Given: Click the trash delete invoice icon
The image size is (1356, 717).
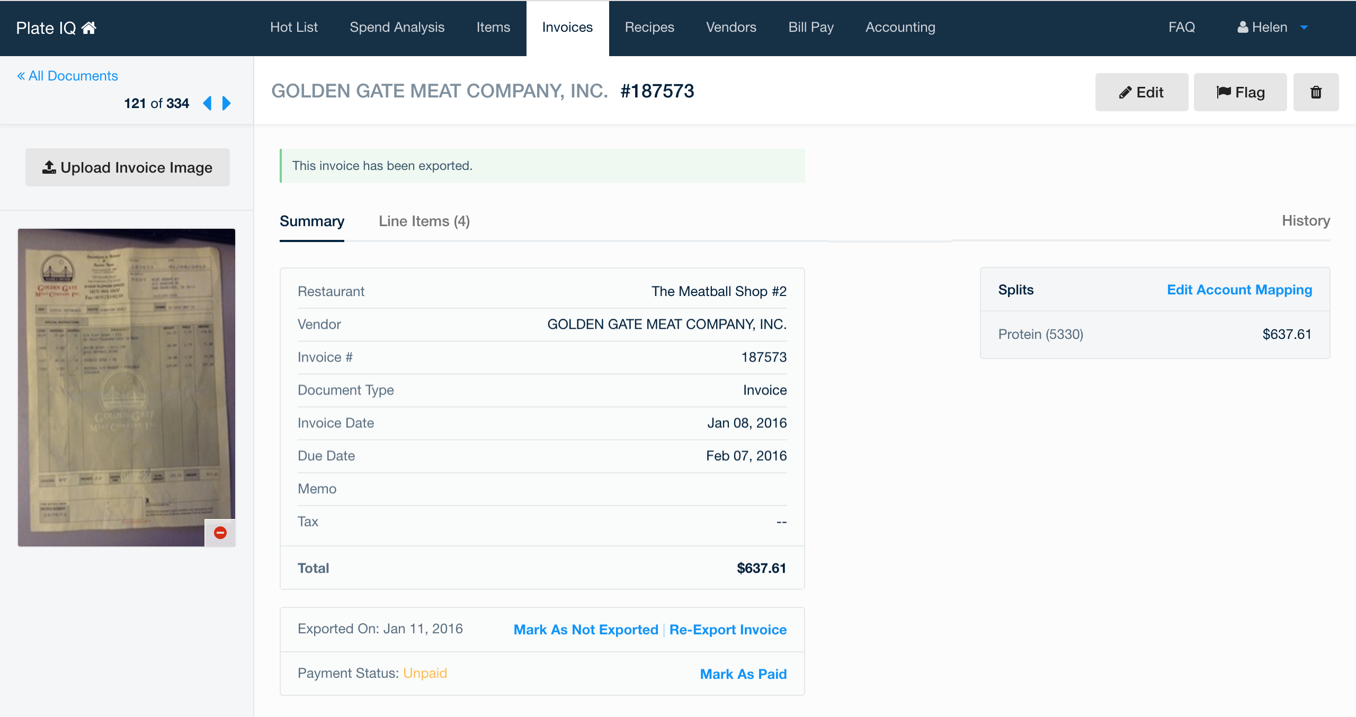Looking at the screenshot, I should click(x=1316, y=92).
